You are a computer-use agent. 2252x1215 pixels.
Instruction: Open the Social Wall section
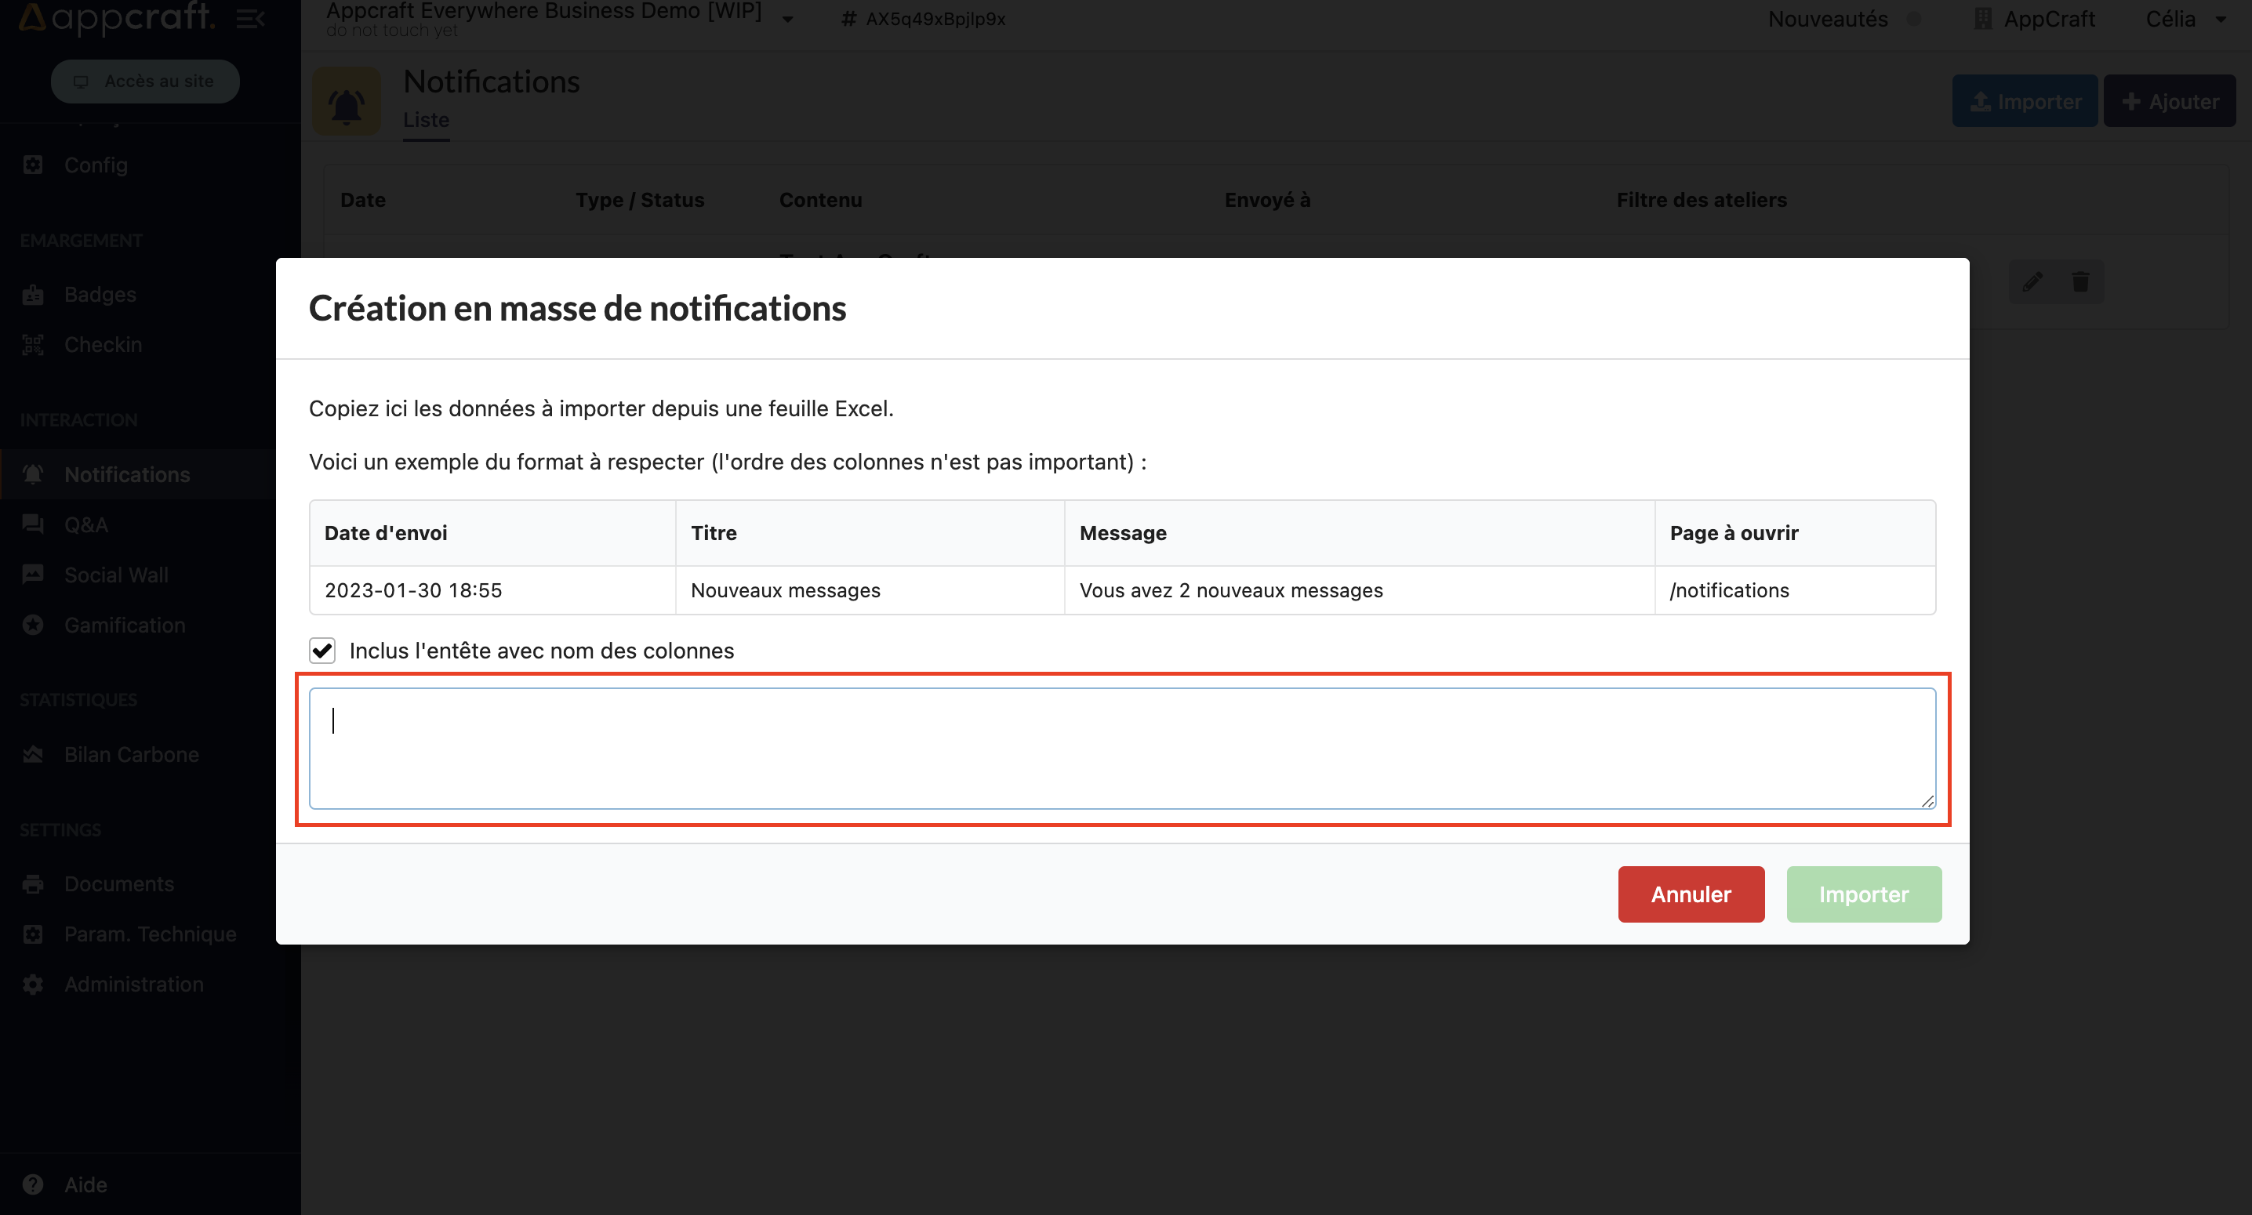[117, 571]
